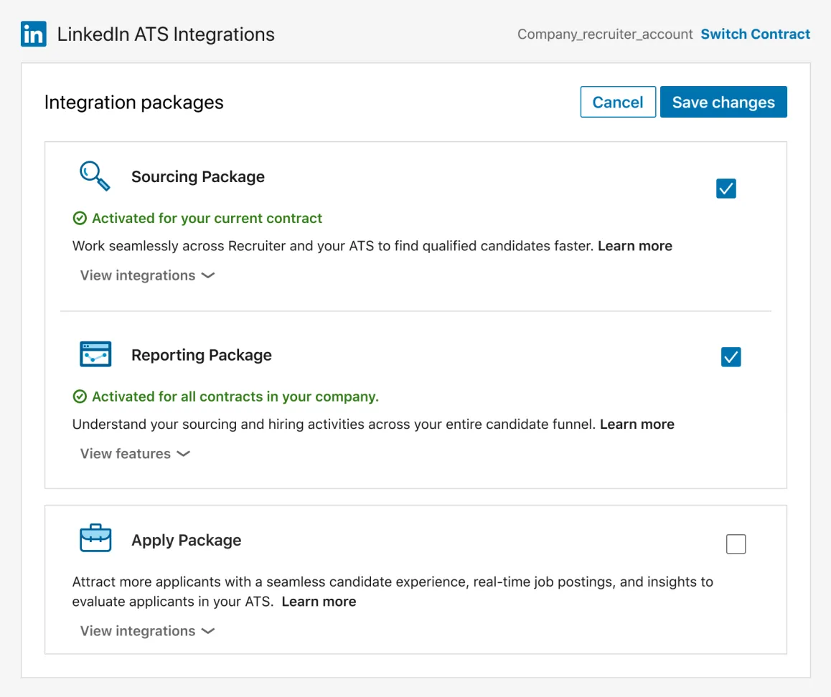Viewport: 831px width, 697px height.
Task: Click the green activated checkmark under Sourcing Package
Action: click(x=80, y=218)
